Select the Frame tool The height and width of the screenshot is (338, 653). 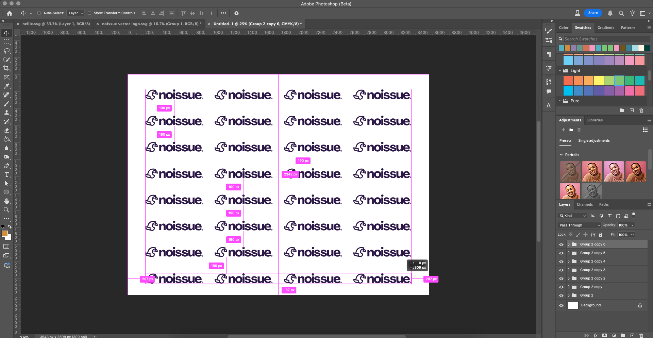coord(6,77)
